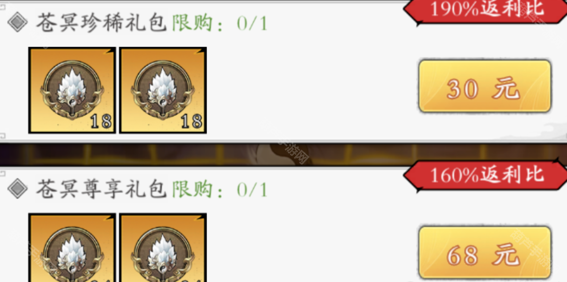The image size is (567, 282).
Task: Tap the 18 count on the right 珍稀礼包 item
Action: 191,121
